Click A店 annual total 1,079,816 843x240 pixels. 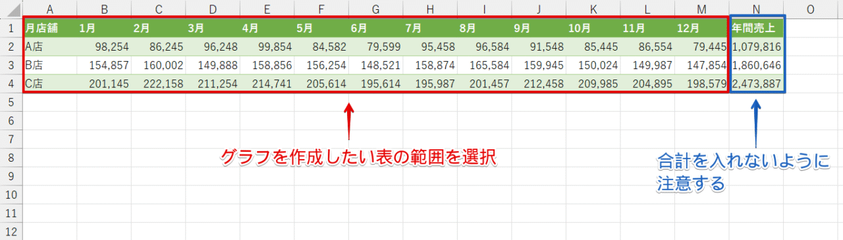pyautogui.click(x=757, y=47)
